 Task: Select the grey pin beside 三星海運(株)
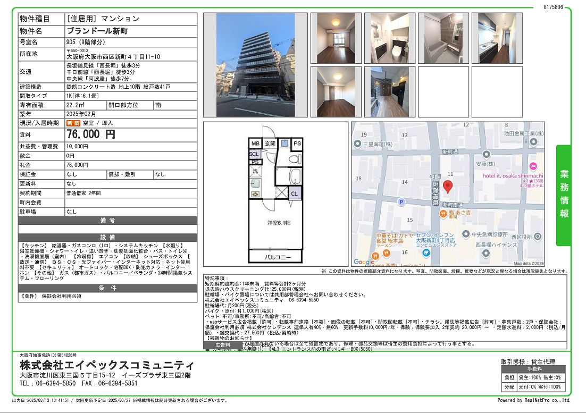(x=358, y=144)
